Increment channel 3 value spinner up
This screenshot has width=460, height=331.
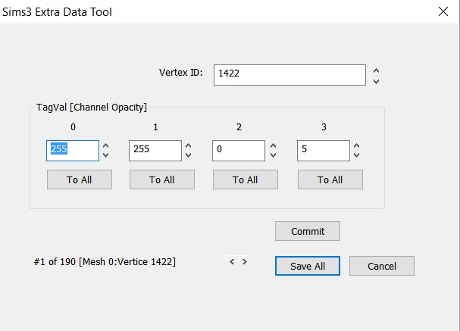pos(356,145)
